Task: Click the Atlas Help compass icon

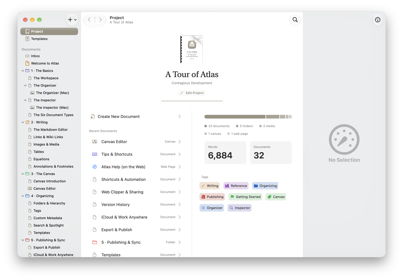Action: pos(94,167)
